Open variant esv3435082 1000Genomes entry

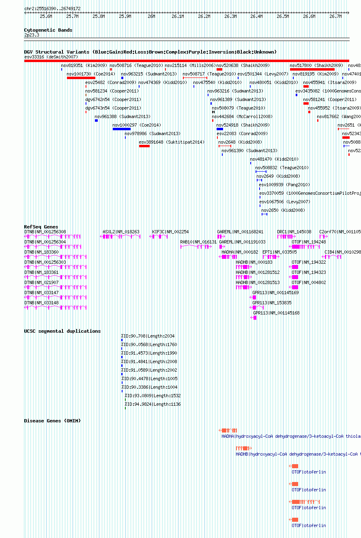tap(328, 91)
